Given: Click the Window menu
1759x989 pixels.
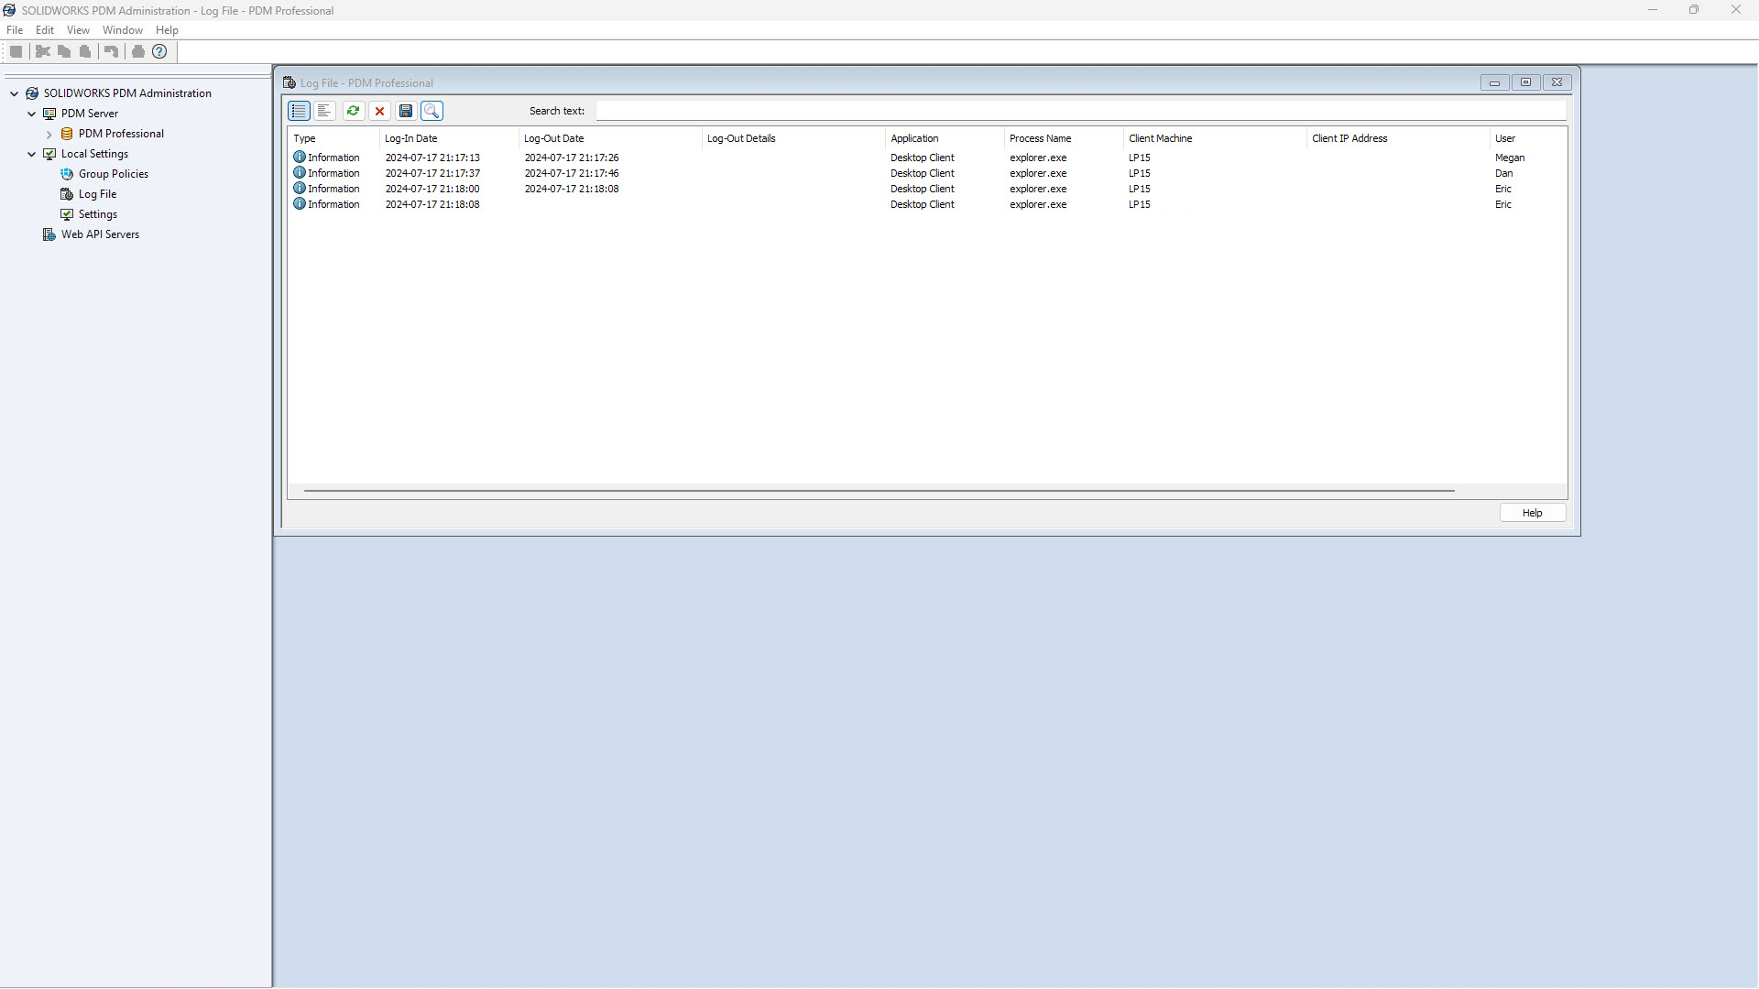Looking at the screenshot, I should [121, 29].
